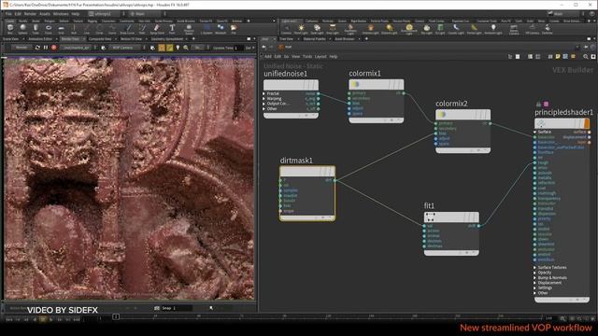The height and width of the screenshot is (336, 598).
Task: Expand Bump & Normals on principledshader1
Action: pyautogui.click(x=534, y=278)
